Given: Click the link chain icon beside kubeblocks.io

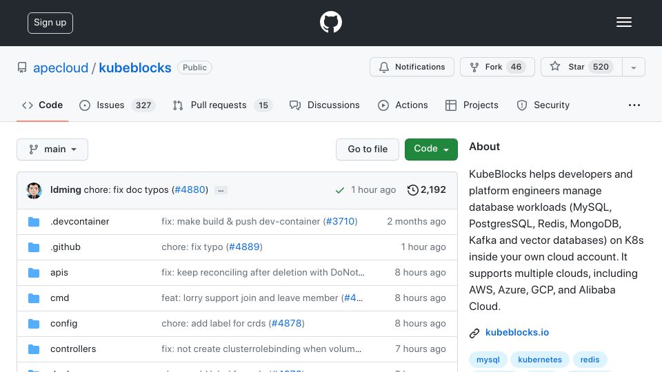Looking at the screenshot, I should [474, 333].
